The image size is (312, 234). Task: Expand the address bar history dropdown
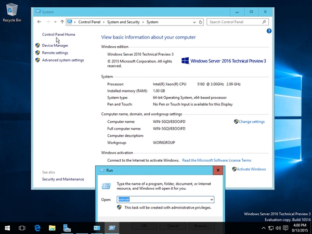[194, 22]
